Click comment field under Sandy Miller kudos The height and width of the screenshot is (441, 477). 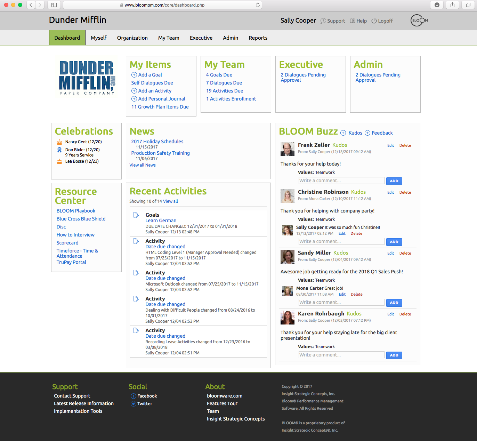341,302
